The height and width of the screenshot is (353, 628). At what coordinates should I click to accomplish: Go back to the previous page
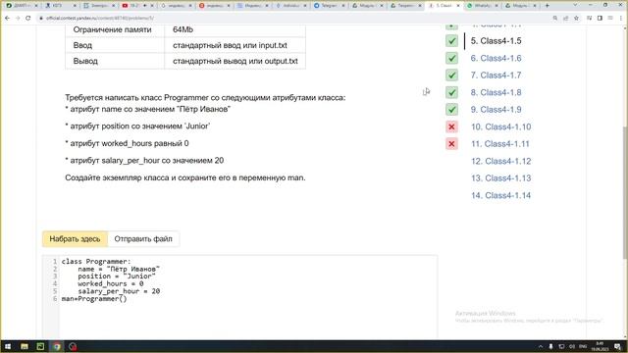tap(7, 18)
